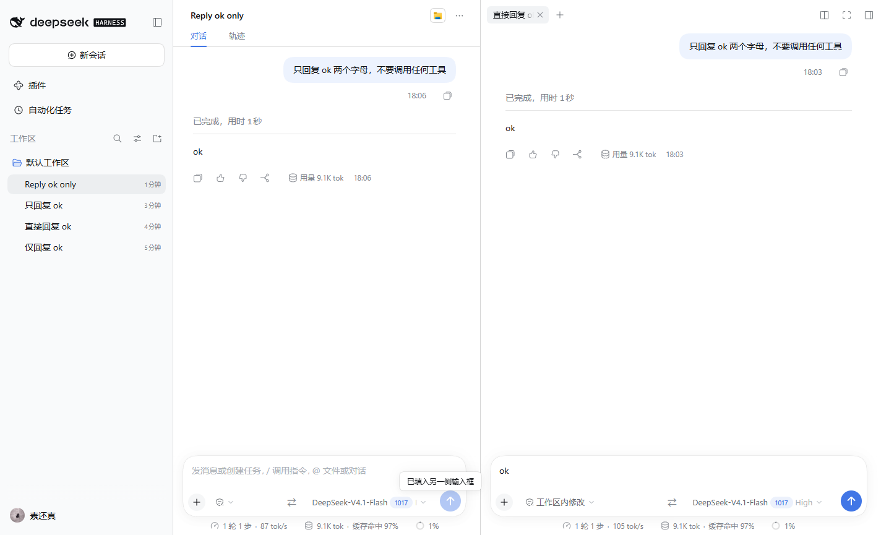
Task: Open the '仅回复 ok' conversation
Action: [87, 247]
